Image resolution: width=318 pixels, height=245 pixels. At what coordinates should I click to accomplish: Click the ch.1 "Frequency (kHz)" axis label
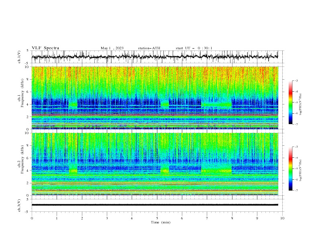[x=22, y=92]
